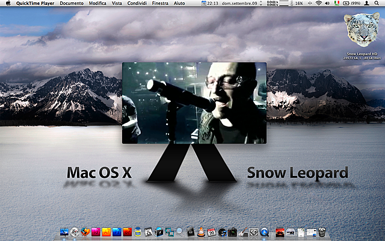
Task: Launch VLC traffic cone in dock
Action: click(x=202, y=232)
